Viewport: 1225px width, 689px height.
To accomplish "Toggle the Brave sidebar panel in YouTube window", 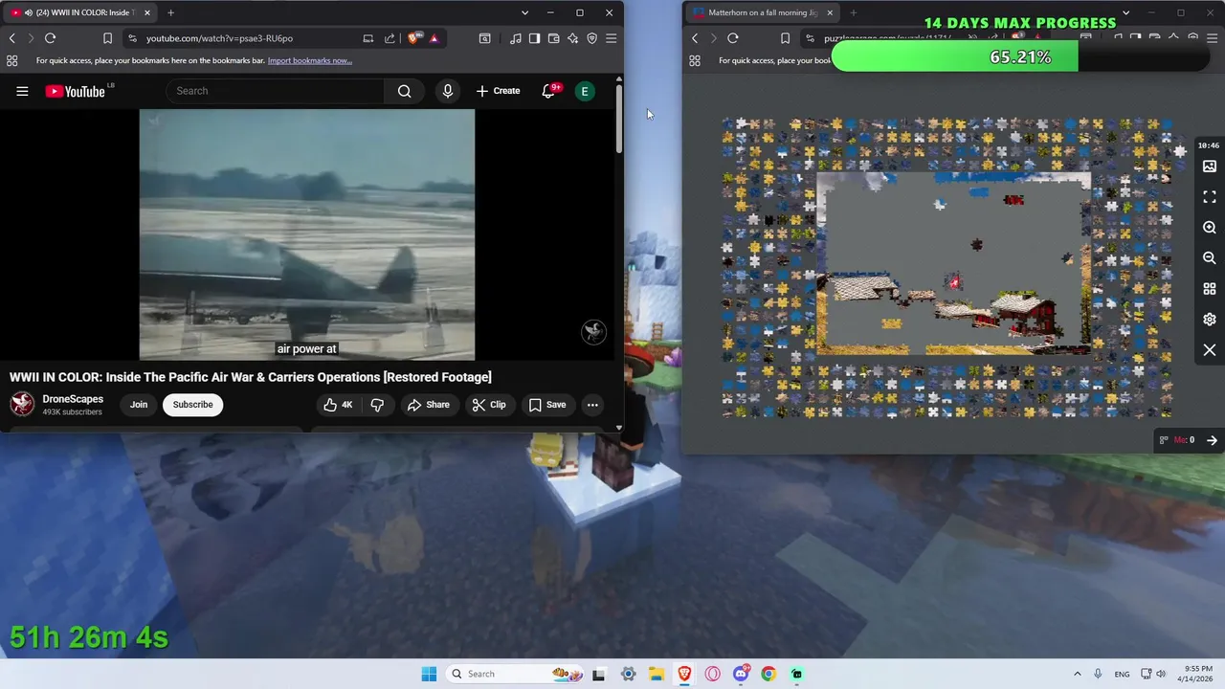I will pyautogui.click(x=534, y=38).
